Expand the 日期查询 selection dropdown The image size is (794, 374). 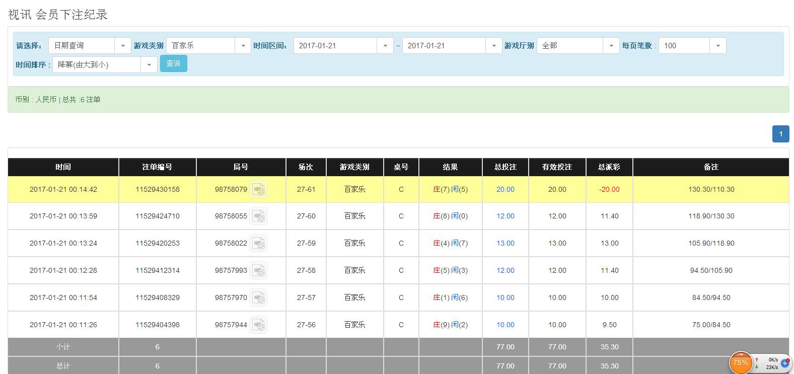click(90, 46)
